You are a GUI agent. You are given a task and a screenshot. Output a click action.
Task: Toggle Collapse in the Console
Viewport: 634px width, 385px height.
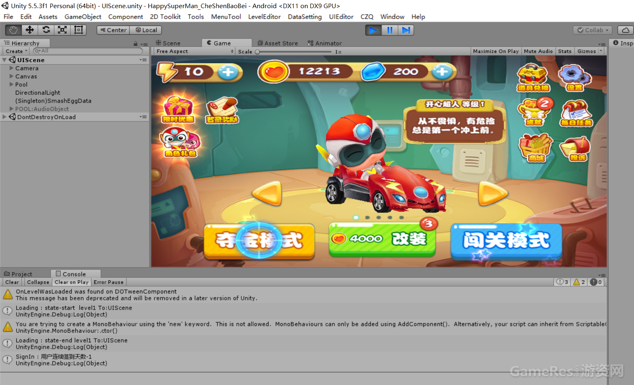pos(38,282)
